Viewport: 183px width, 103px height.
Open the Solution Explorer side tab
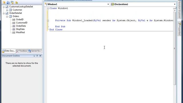pos(179,9)
